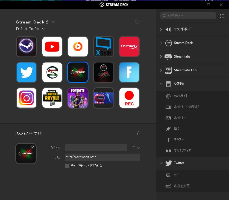
Task: Toggle the action list view icon
Action: tap(222, 16)
